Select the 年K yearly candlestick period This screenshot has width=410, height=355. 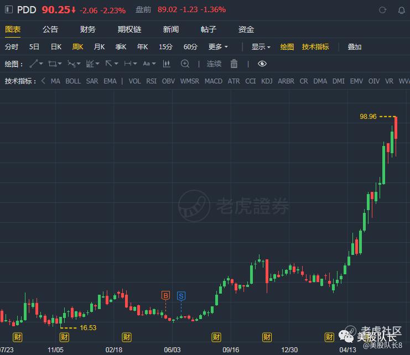pos(143,47)
